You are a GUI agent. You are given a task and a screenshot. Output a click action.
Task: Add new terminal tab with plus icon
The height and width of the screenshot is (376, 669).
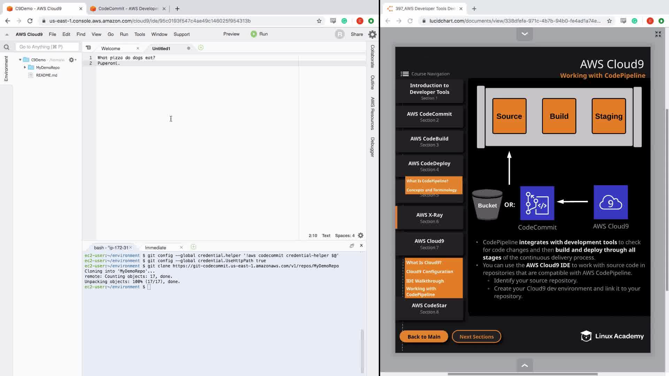click(193, 247)
